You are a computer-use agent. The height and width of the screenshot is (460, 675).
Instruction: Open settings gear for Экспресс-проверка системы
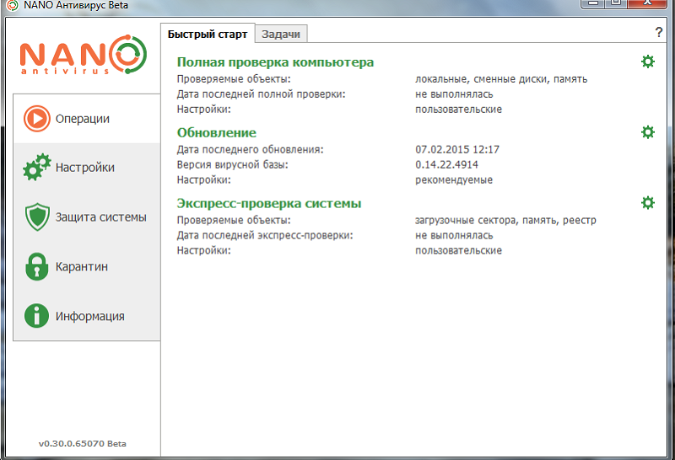point(647,203)
